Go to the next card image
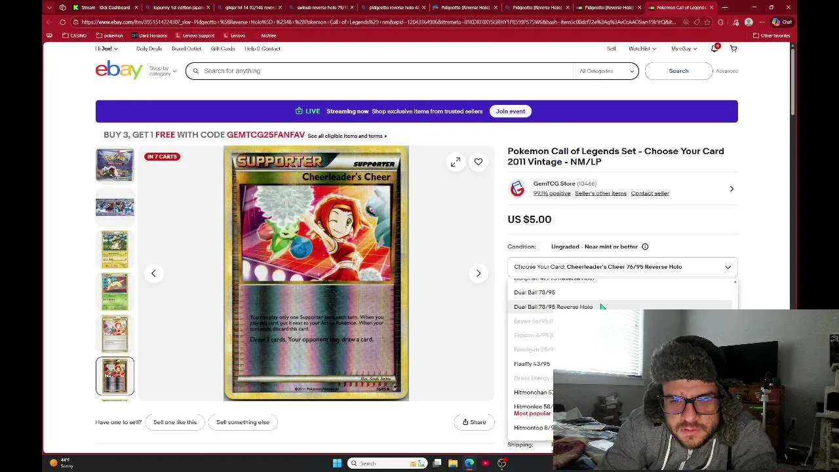 478,273
